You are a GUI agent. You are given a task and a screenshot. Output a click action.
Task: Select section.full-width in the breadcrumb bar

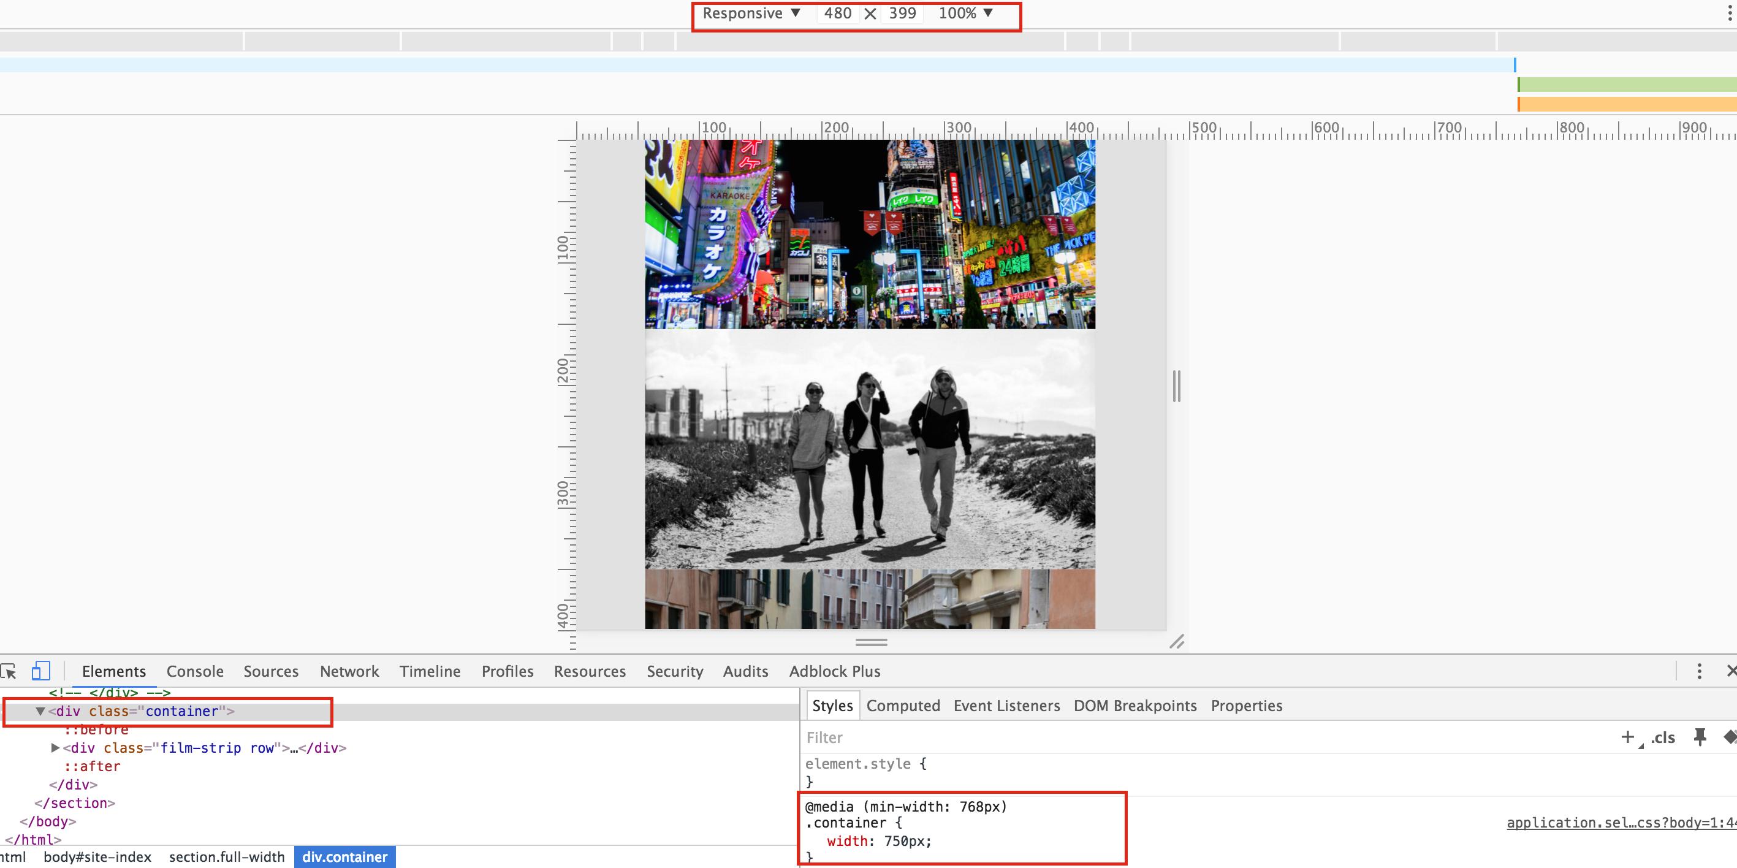226,856
